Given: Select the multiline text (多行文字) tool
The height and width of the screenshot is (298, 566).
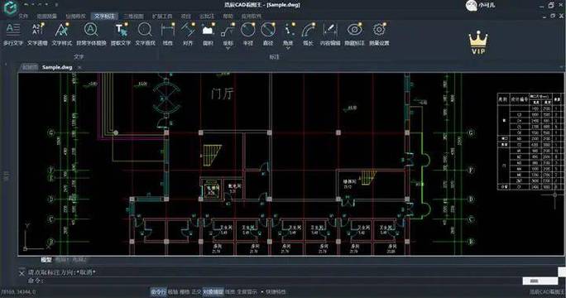Looking at the screenshot, I should (13, 34).
